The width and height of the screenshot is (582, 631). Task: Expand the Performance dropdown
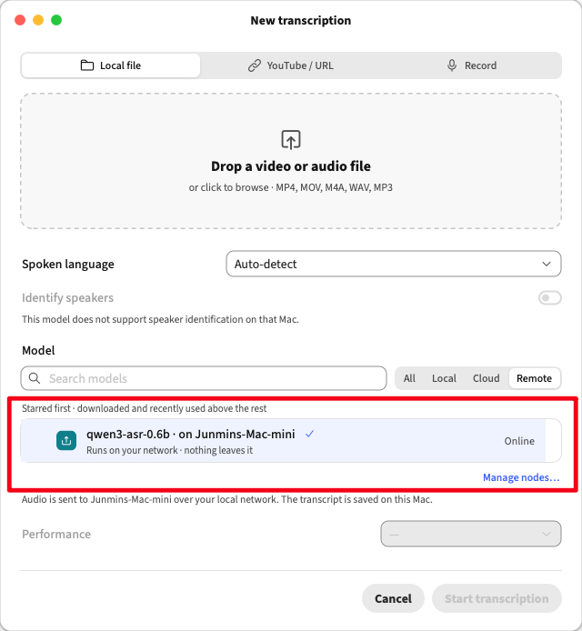(x=470, y=534)
